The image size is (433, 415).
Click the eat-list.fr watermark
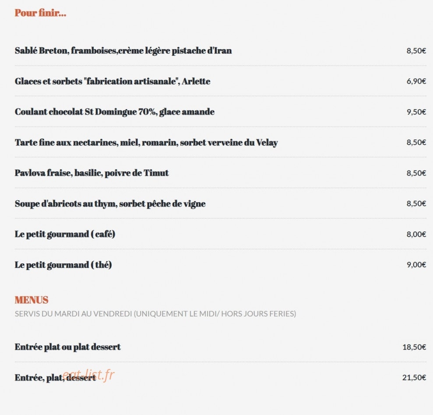tap(88, 375)
